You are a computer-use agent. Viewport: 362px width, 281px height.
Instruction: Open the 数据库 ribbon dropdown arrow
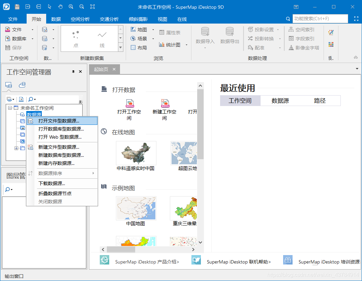click(x=32, y=39)
